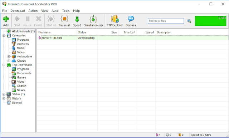Open the Discuss toolbar button

tap(131, 21)
